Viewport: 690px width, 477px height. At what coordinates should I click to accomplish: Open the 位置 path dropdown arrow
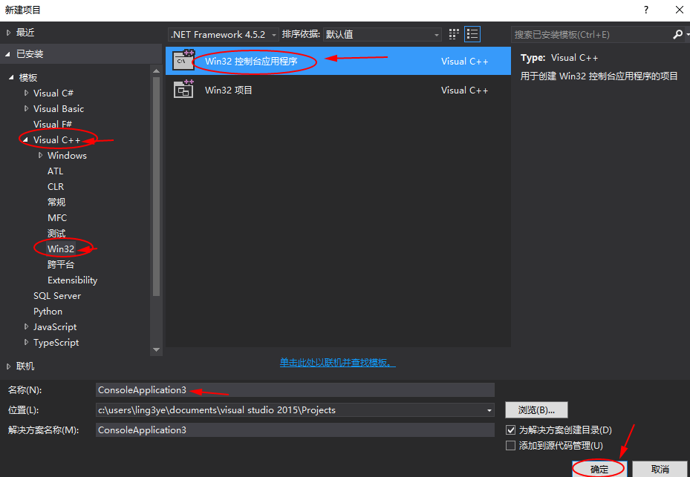click(x=489, y=410)
